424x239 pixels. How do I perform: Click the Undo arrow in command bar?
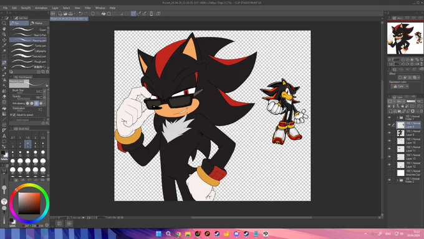coord(80,14)
